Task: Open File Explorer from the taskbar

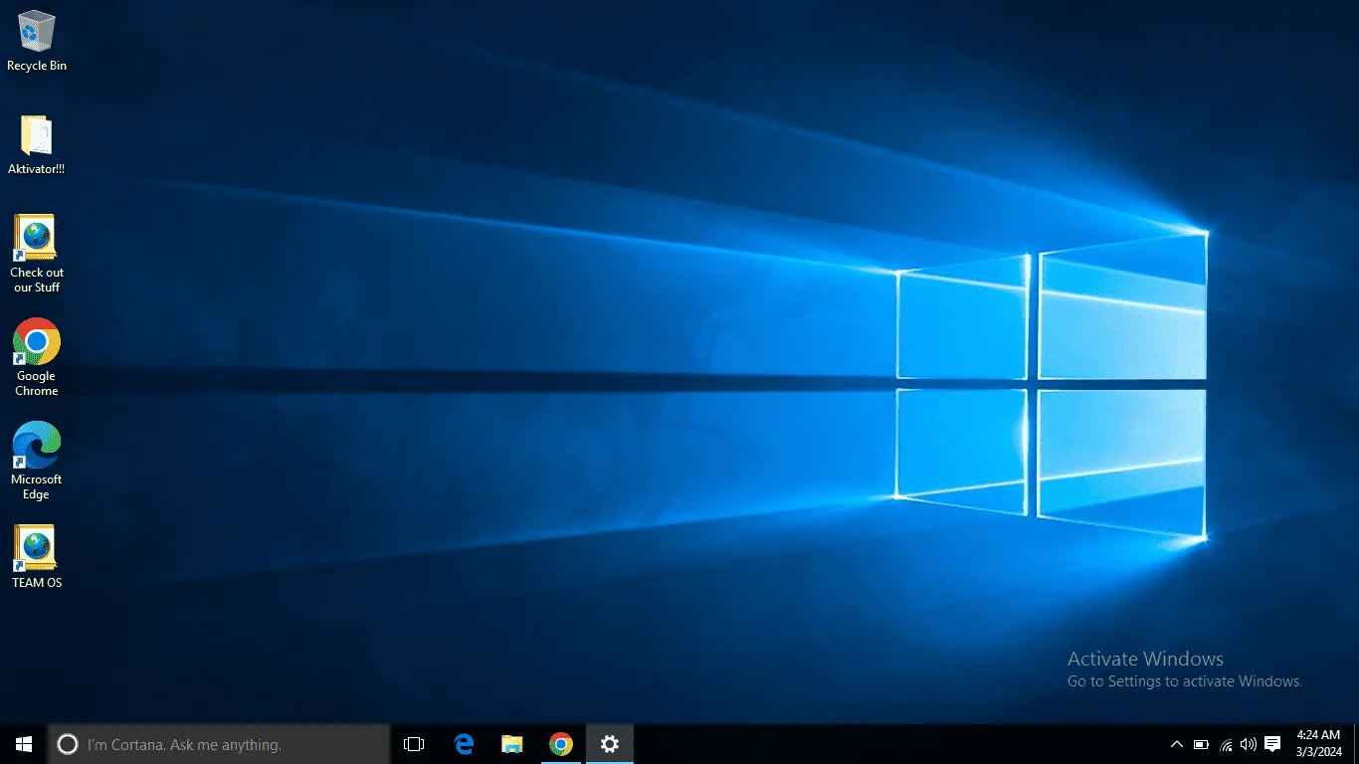Action: pyautogui.click(x=512, y=744)
